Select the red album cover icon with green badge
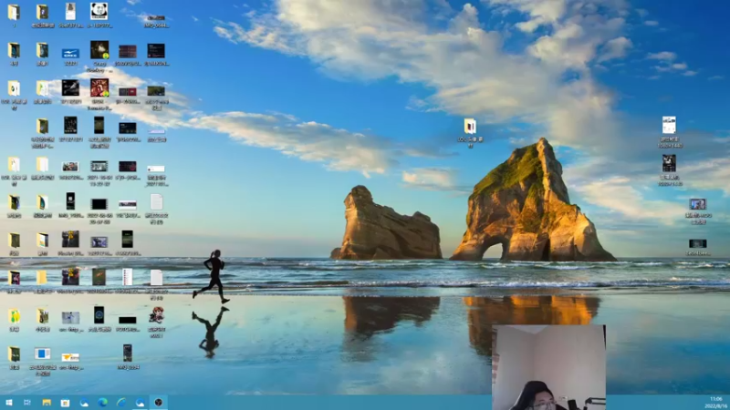This screenshot has height=410, width=730. click(99, 87)
